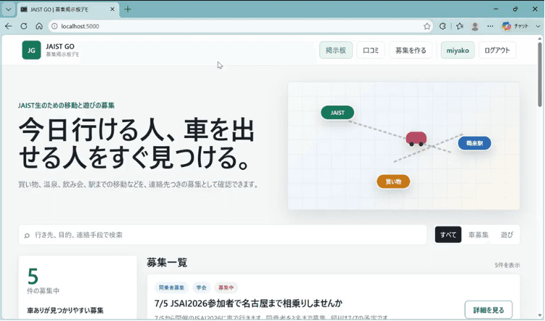Click the JAIST GO site title
Screen dimensions: 545x321
coord(60,46)
